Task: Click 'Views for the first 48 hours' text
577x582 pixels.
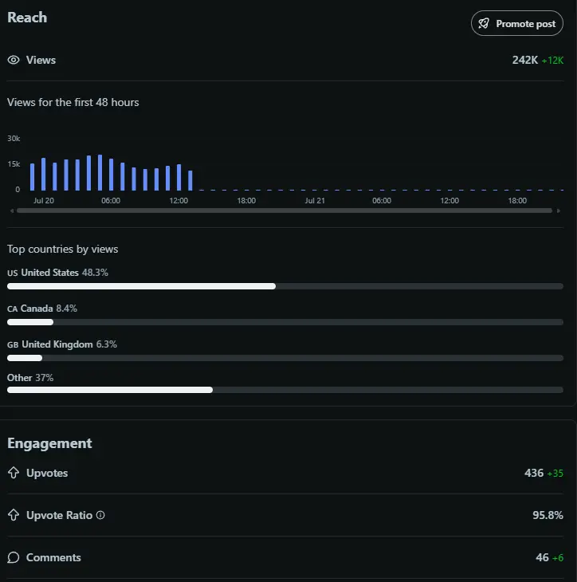Action: pyautogui.click(x=73, y=102)
